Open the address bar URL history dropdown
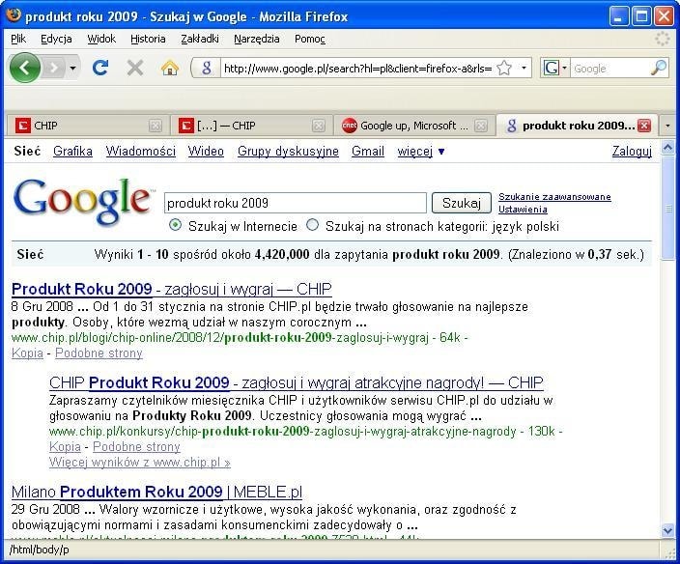Viewport: 680px width, 564px height. click(524, 68)
